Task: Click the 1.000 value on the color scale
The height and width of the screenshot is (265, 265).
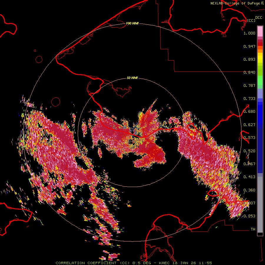Action: coord(249,33)
